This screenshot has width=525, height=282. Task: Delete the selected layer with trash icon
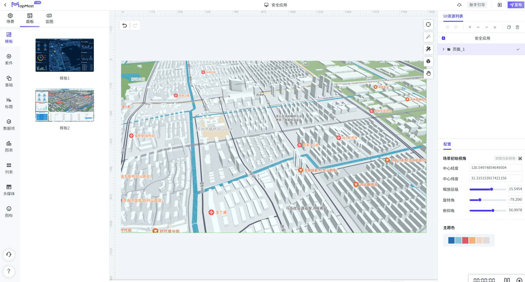[x=517, y=27]
